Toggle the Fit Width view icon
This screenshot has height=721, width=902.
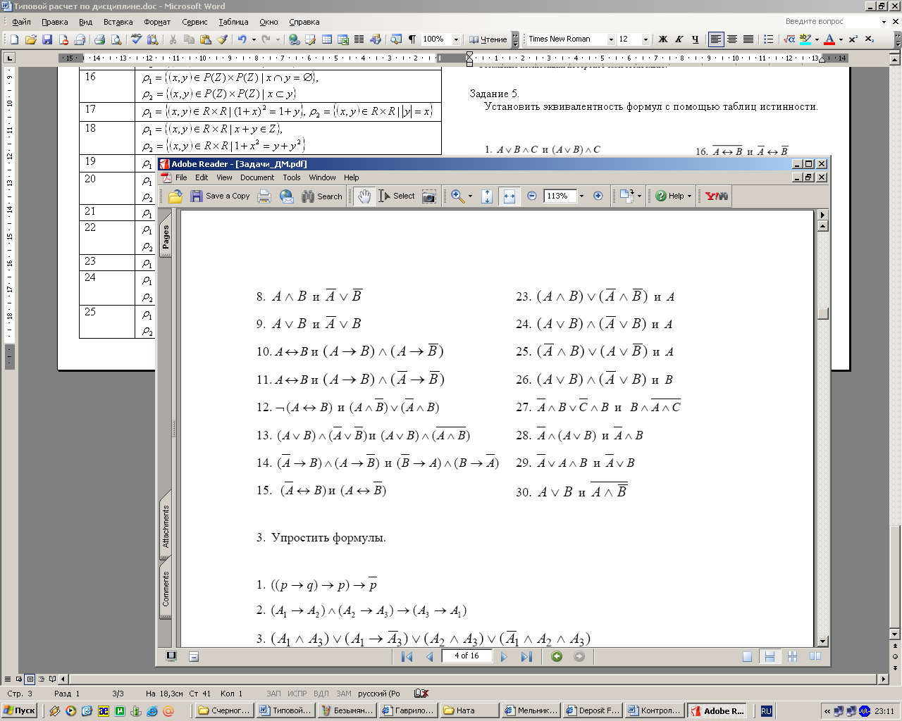(509, 196)
